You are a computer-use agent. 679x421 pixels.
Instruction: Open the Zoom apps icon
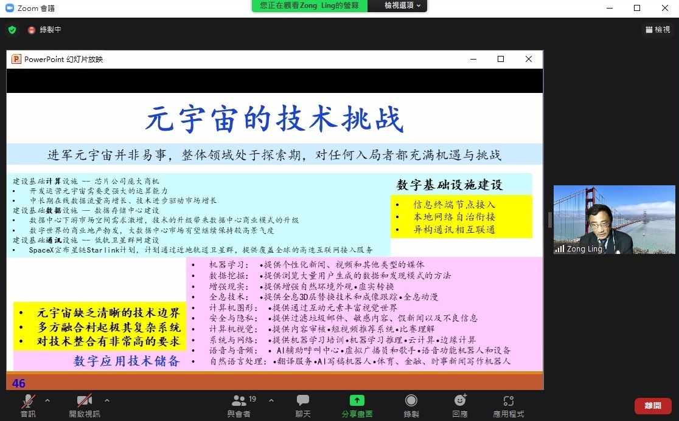[x=509, y=401]
